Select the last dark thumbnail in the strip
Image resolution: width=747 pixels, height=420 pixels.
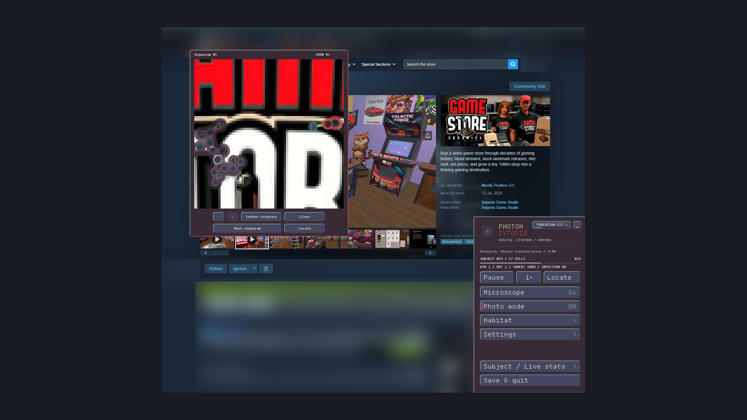click(x=423, y=239)
